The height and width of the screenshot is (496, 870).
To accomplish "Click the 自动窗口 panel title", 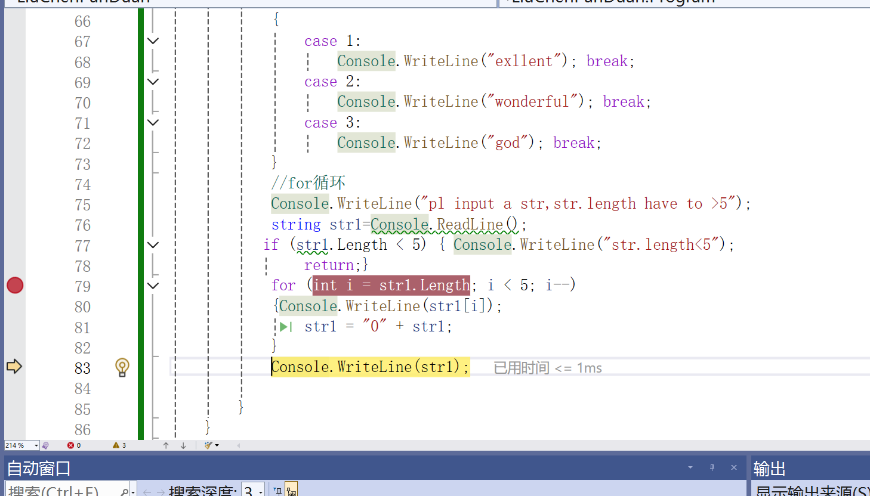I will click(39, 469).
